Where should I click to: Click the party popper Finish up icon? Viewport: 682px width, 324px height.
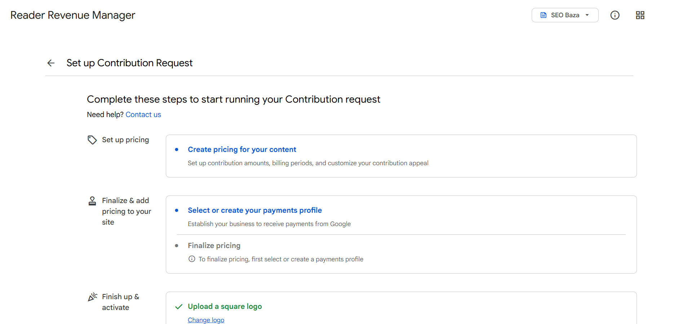point(93,297)
